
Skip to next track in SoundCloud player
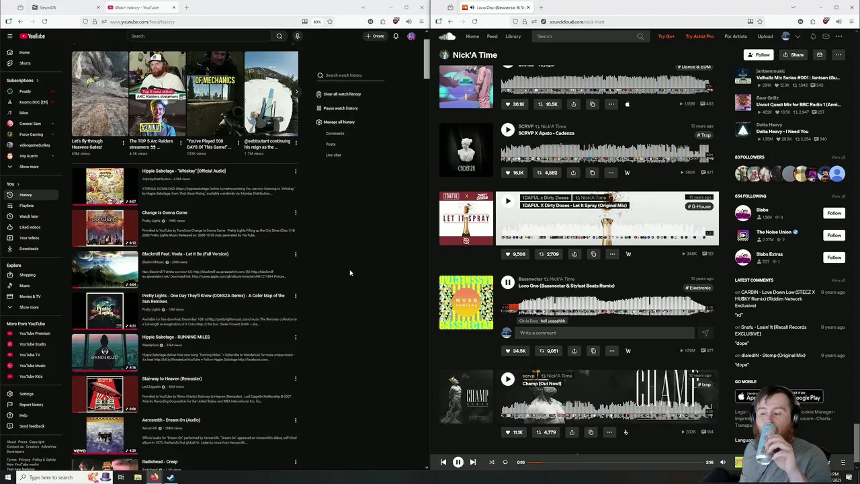click(x=473, y=462)
